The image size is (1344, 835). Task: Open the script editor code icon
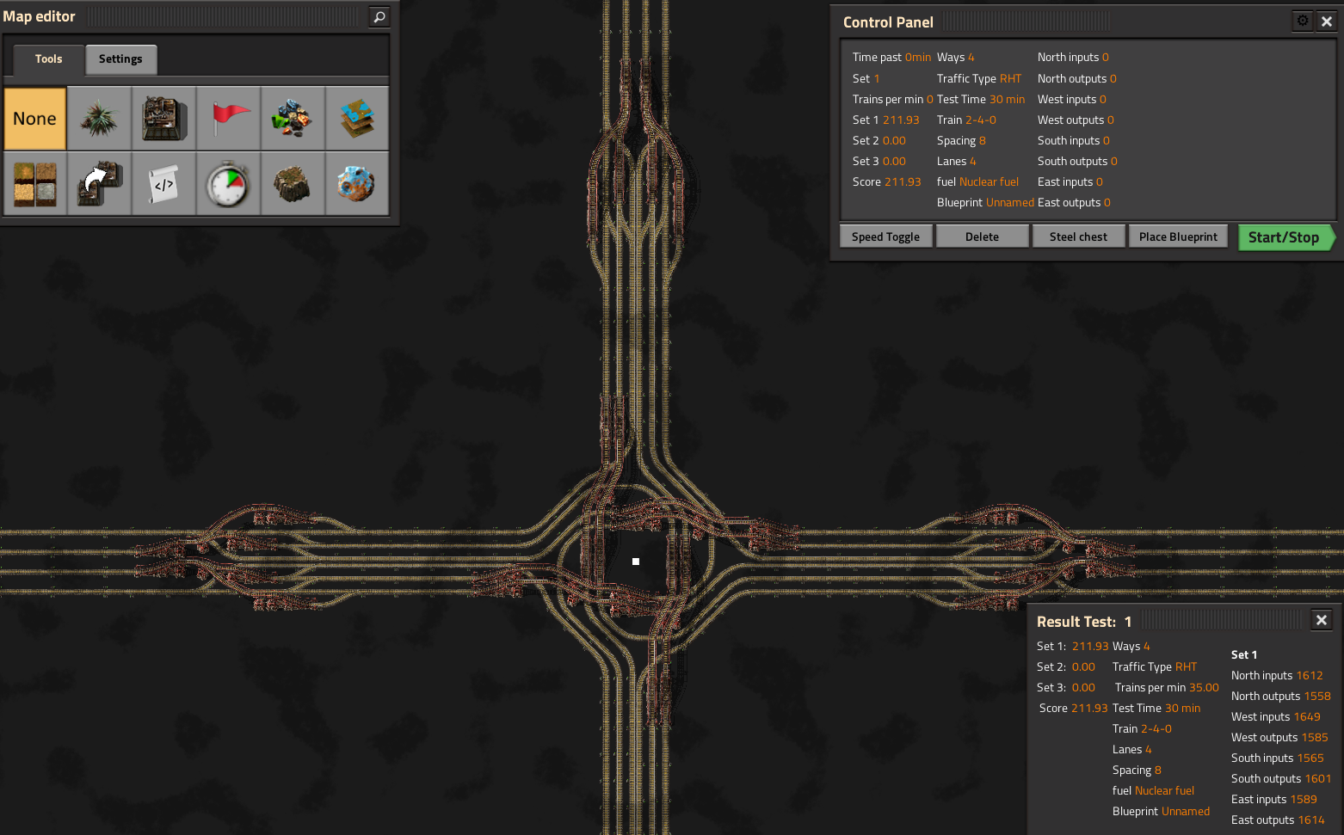click(x=164, y=183)
